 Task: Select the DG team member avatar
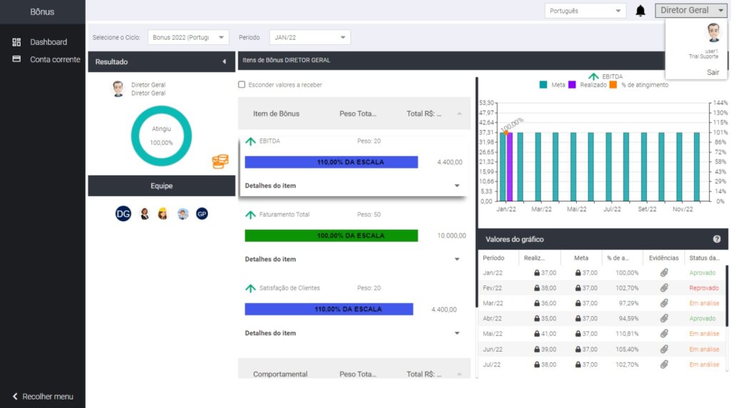[123, 214]
